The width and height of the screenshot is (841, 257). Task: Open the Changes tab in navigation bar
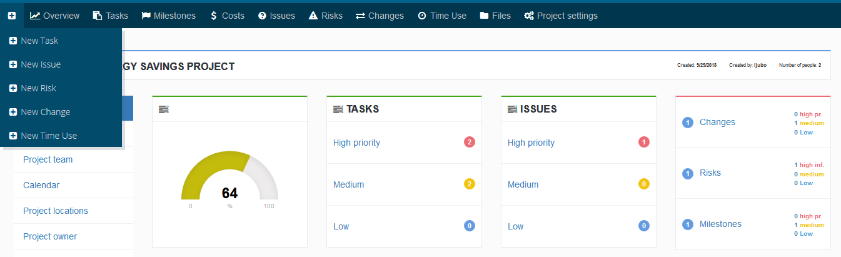click(x=380, y=16)
